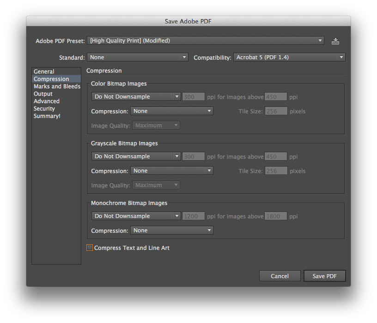Open monochrome Do Not Downsample dropdown
This screenshot has width=377, height=323.
(136, 216)
